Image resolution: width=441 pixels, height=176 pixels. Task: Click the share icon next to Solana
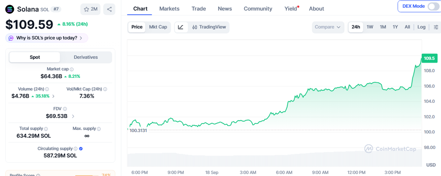[109, 9]
